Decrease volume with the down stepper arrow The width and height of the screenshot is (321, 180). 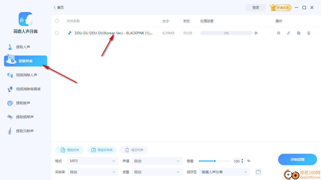242,162
